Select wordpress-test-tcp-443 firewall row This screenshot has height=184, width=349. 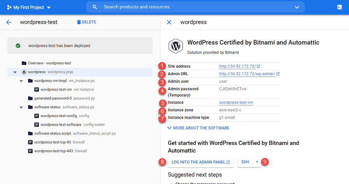point(58,151)
